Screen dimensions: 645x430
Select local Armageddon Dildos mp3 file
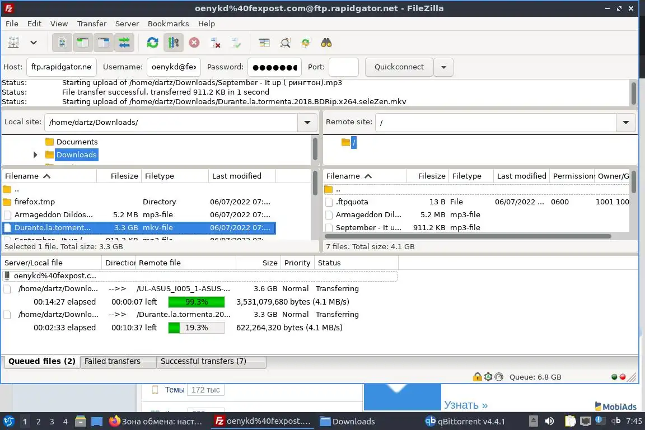[139, 215]
